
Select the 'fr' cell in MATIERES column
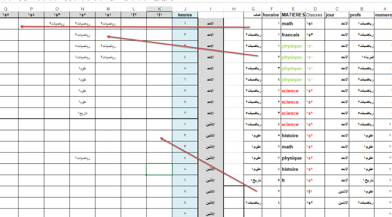tap(293, 180)
